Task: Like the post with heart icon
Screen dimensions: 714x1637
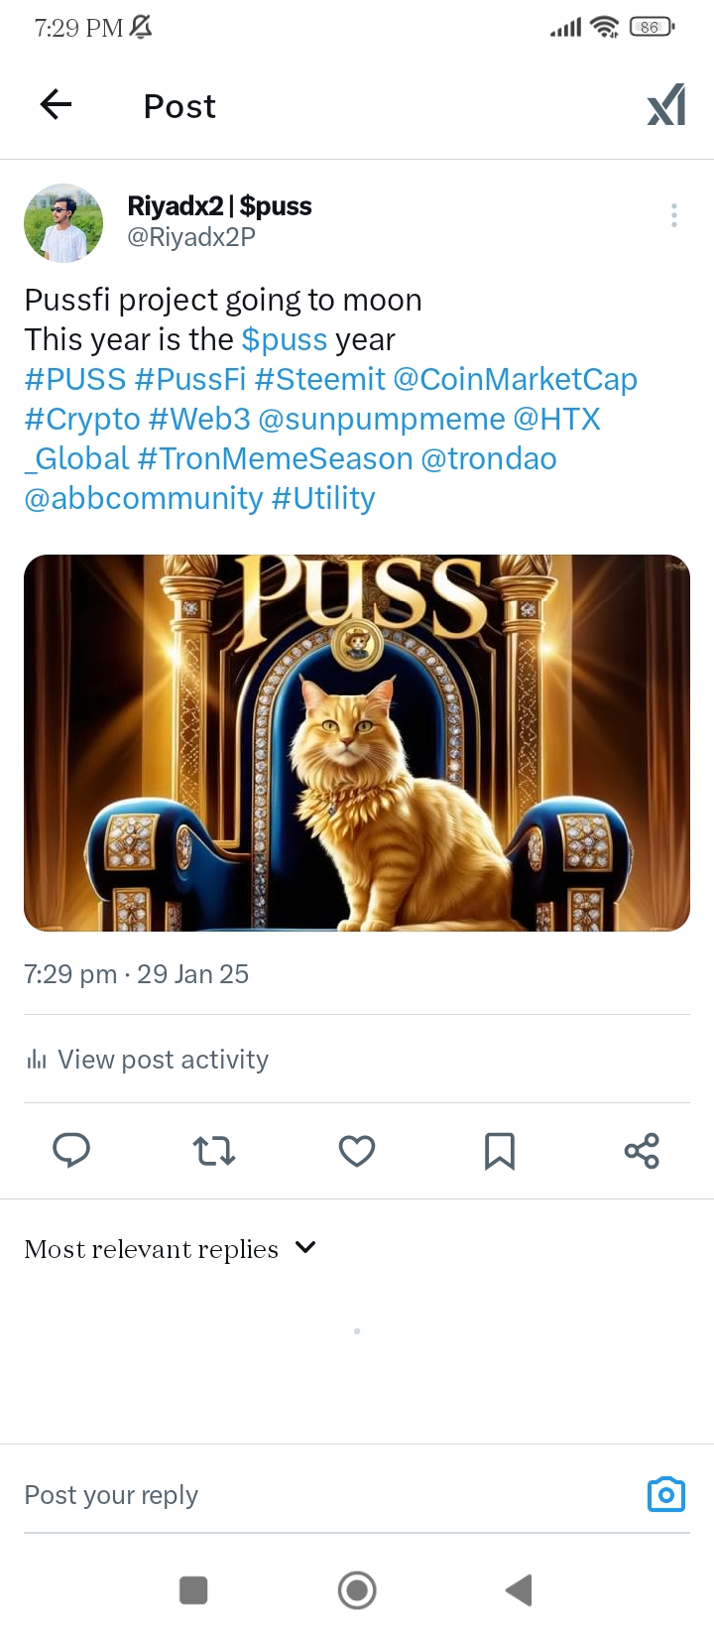Action: coord(357,1151)
